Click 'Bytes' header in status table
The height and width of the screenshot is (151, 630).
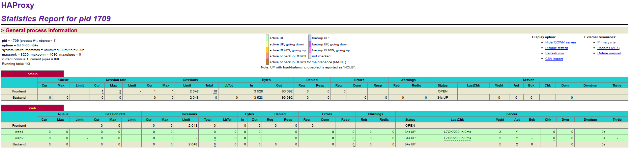tap(266, 80)
